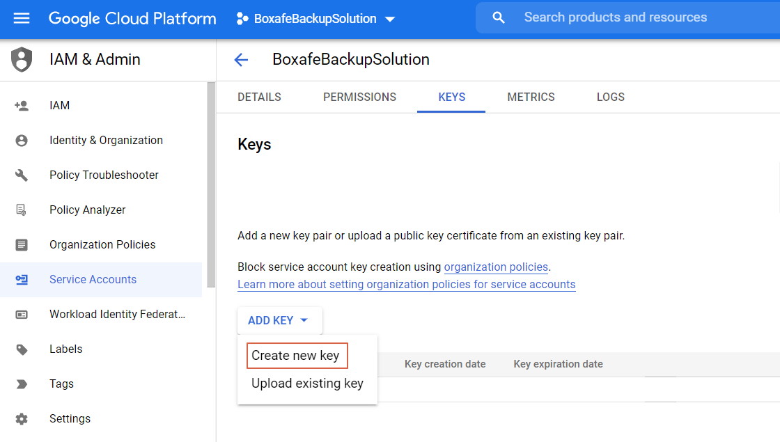Open Learn more about setting organization policies

point(406,285)
